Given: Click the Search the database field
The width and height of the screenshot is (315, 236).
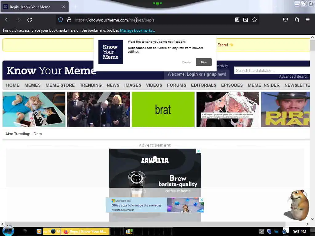Looking at the screenshot, I should [272, 70].
